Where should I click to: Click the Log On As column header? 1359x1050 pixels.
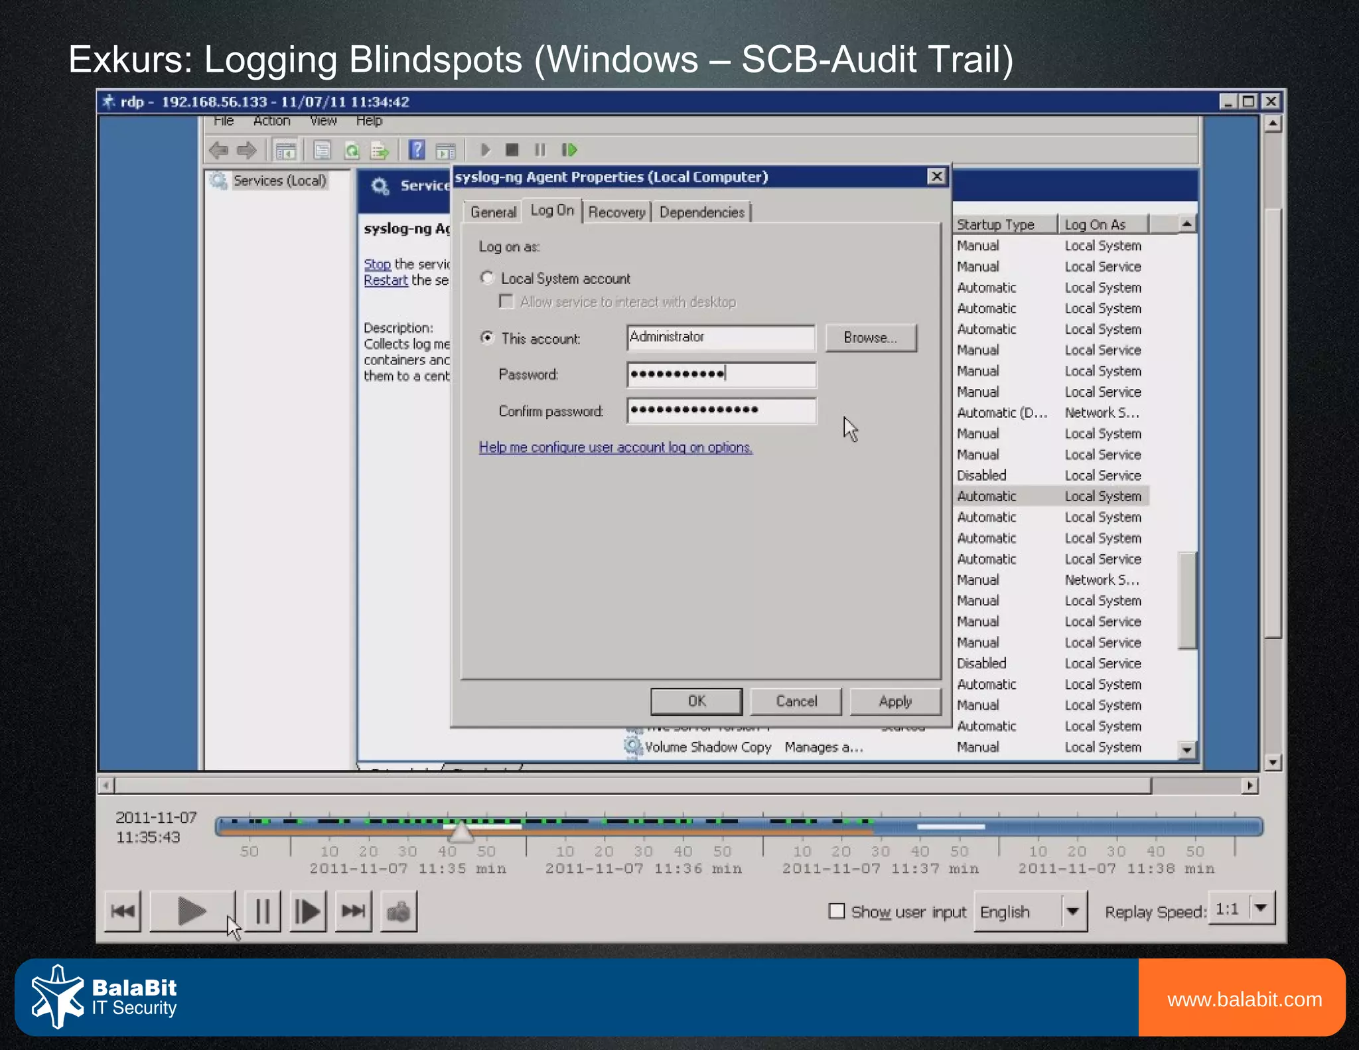point(1103,224)
